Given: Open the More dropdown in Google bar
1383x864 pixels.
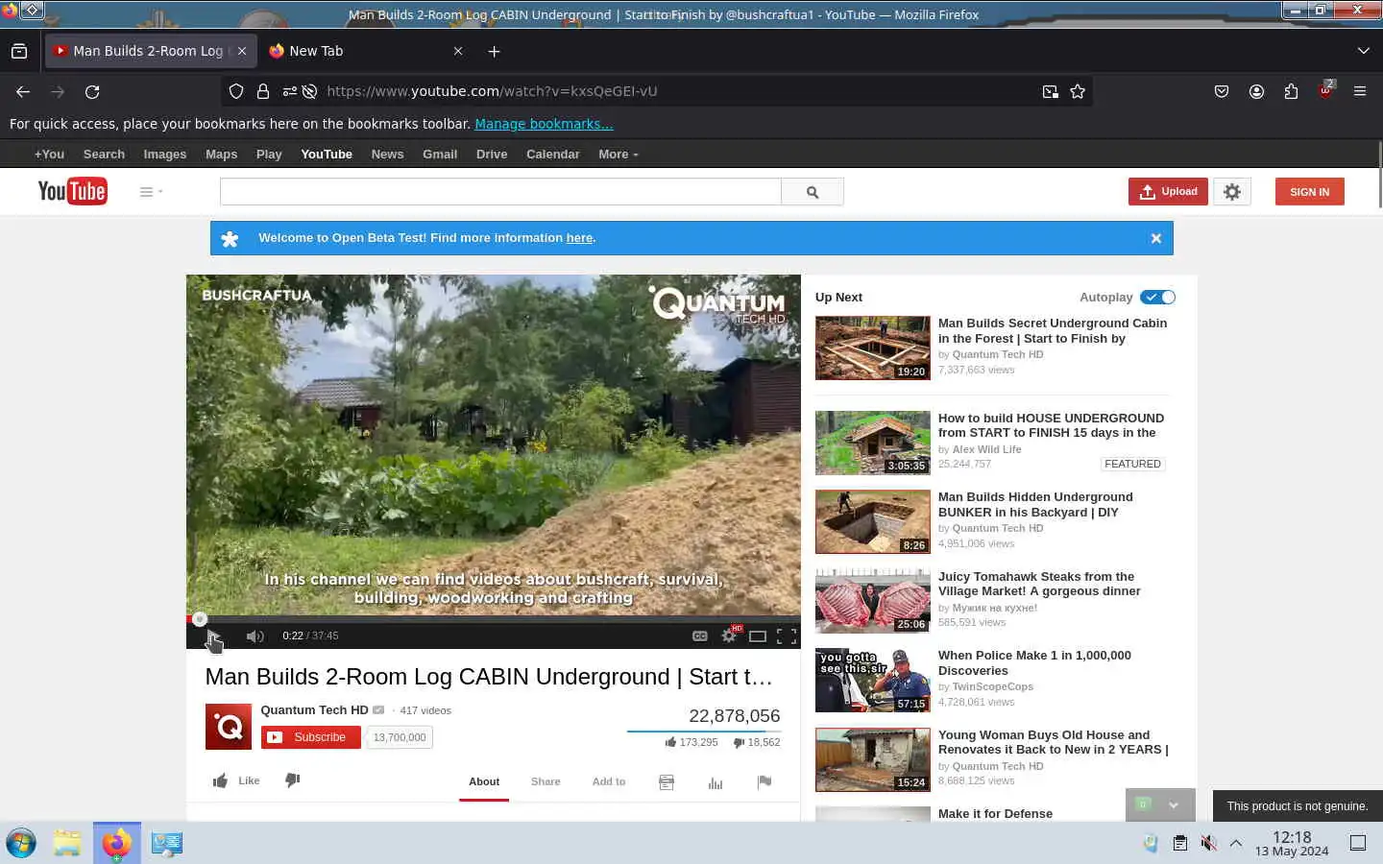Looking at the screenshot, I should [x=618, y=155].
